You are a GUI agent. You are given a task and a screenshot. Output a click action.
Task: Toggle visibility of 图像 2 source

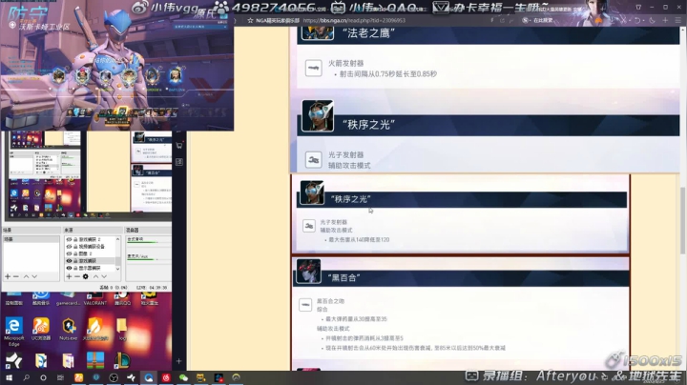tap(69, 253)
